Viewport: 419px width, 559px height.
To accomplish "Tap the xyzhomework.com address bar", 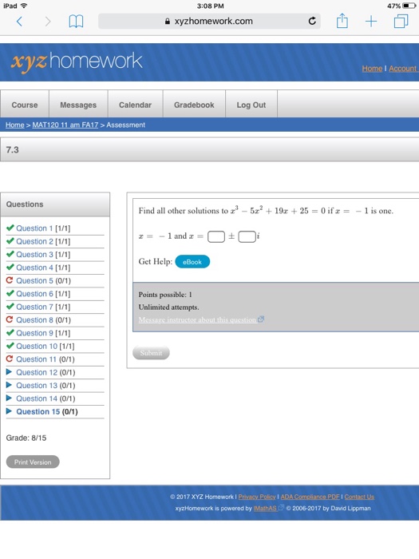I will pos(209,21).
